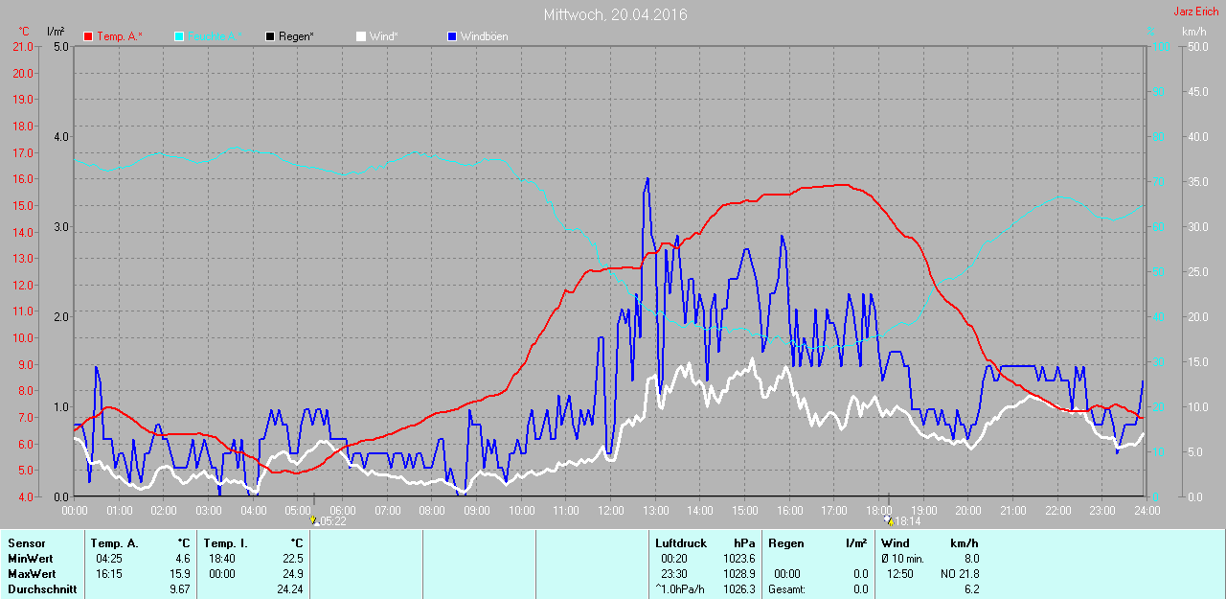1226x599 pixels.
Task: Click the 'Mittwoch, 20.04.2016' chart title
Action: coord(615,15)
